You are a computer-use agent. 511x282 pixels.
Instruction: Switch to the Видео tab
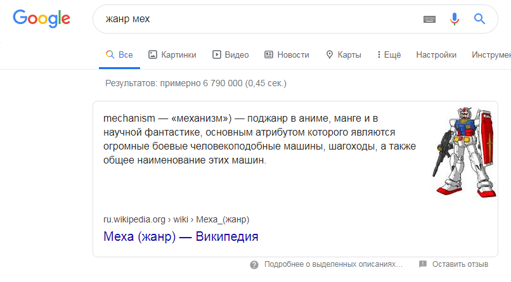230,54
